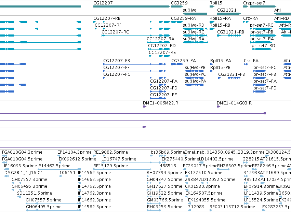Open transcript label CG3259-RA
Image resolution: width=291 pixels, height=212 pixels.
coord(183,18)
